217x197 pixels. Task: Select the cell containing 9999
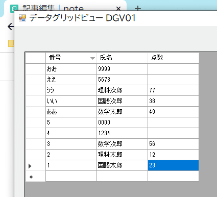(122, 69)
